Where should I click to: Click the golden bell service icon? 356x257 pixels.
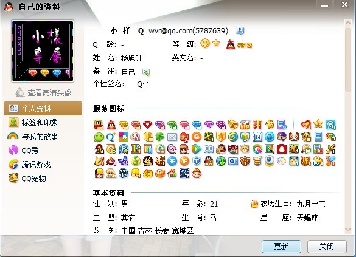[x=233, y=125]
